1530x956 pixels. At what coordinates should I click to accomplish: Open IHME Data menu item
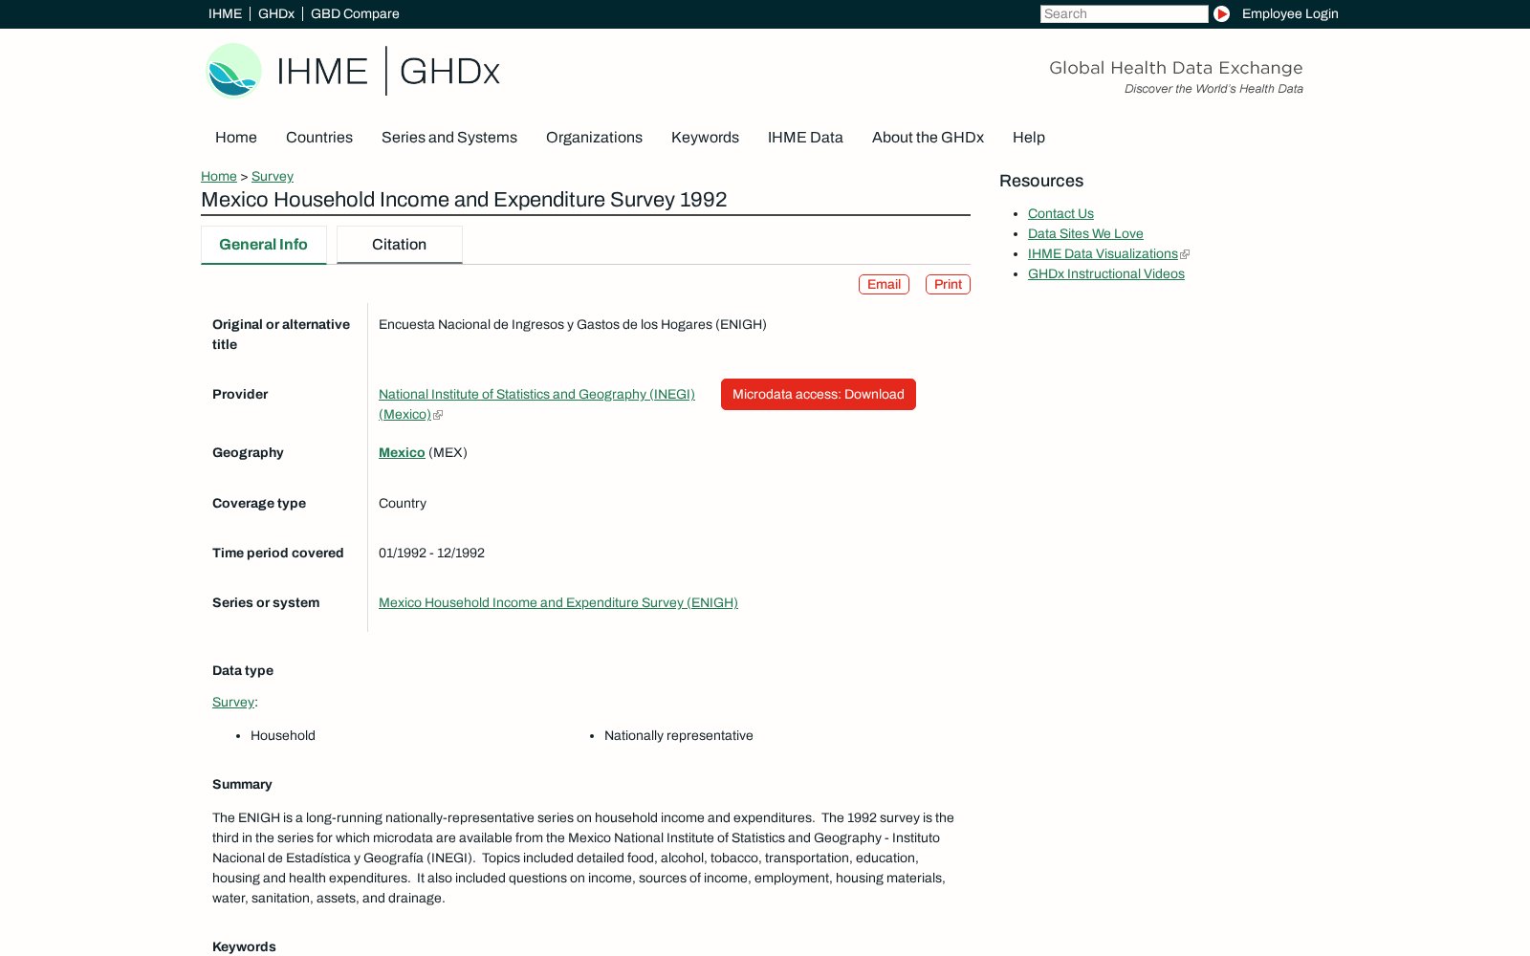tap(805, 137)
